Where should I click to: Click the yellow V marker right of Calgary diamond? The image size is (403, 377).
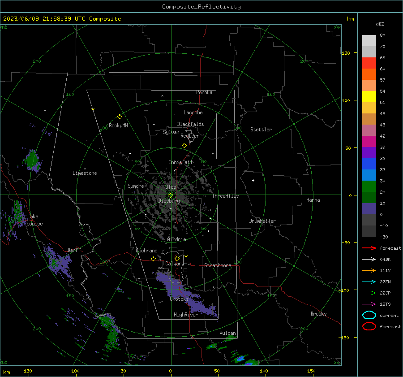186,256
